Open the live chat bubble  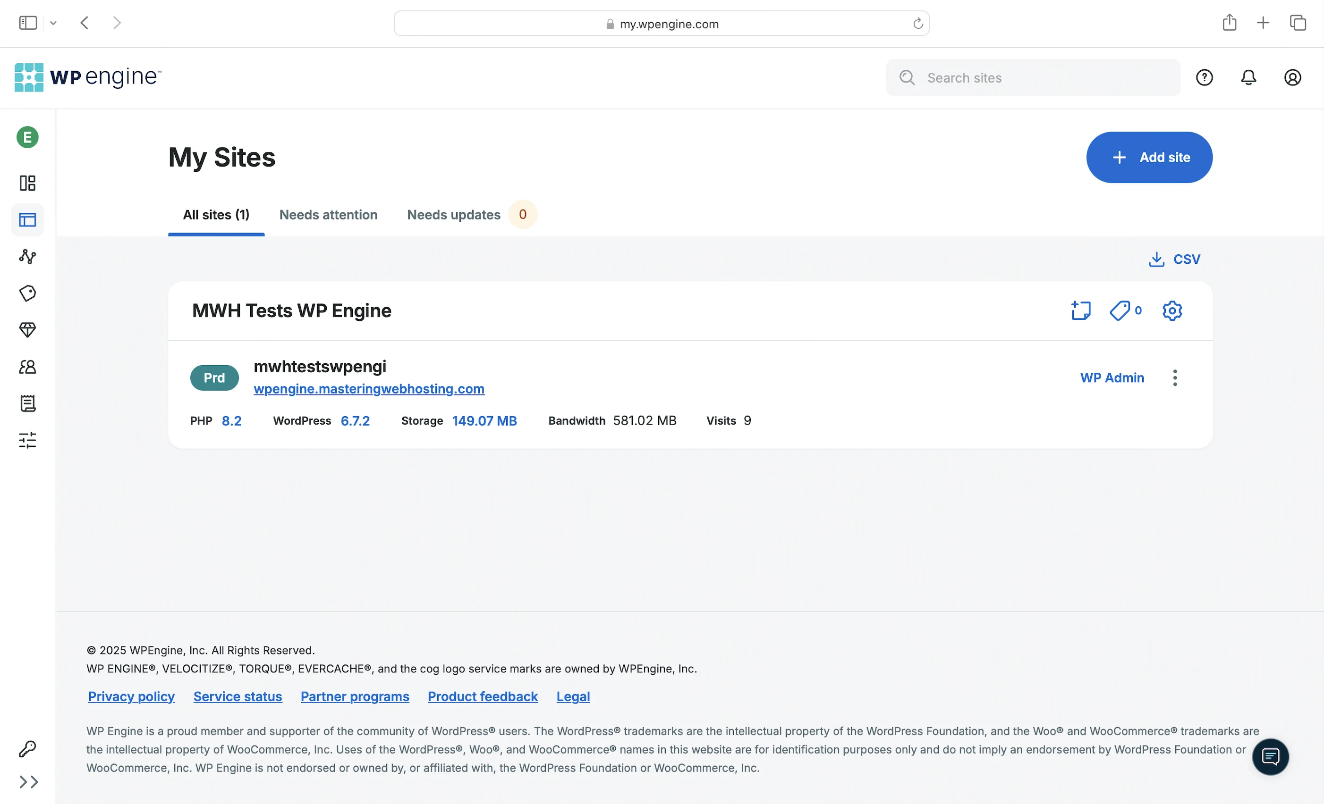(1270, 757)
